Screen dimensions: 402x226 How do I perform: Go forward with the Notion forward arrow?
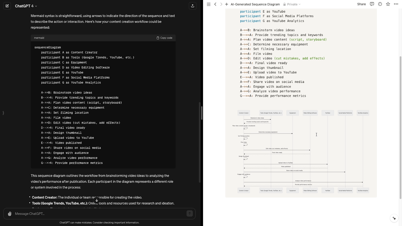[221, 4]
